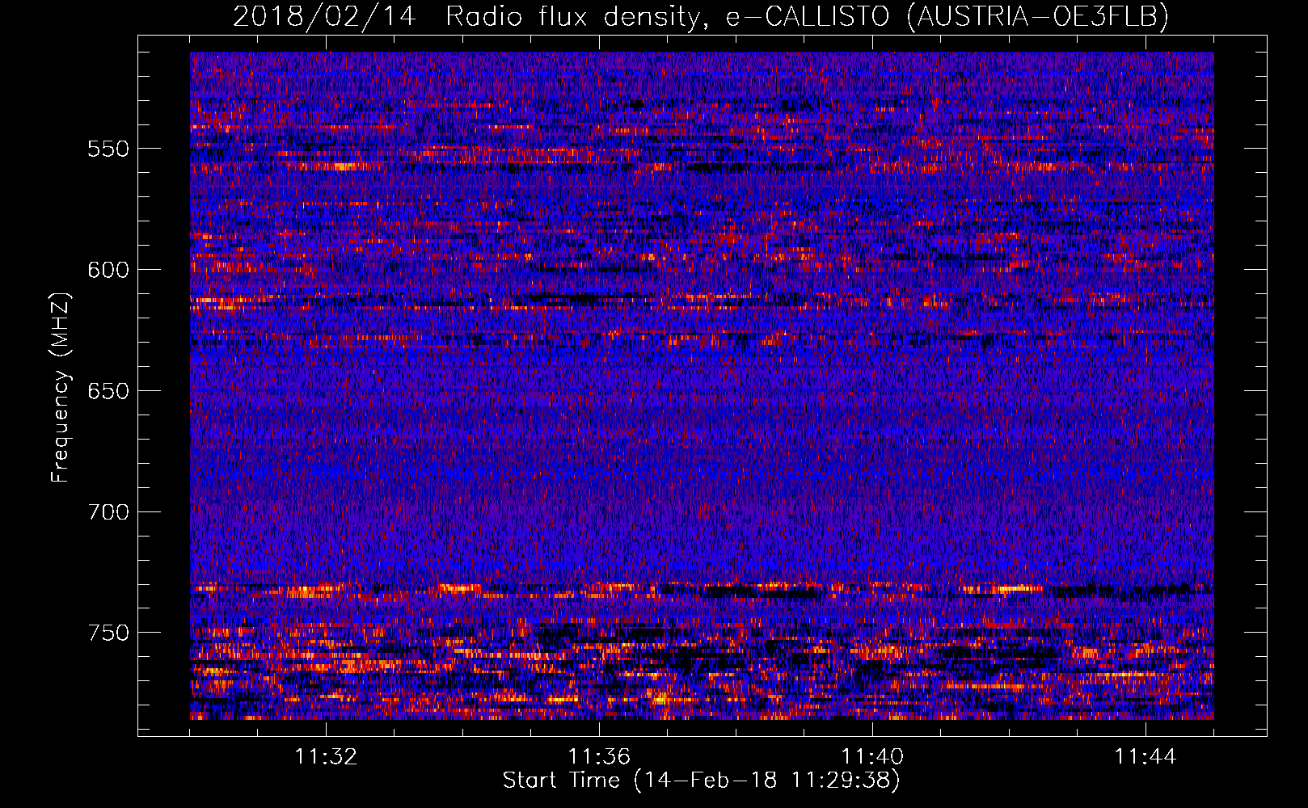This screenshot has height=808, width=1308.
Task: Click the 'Frequency (MHZ)' axis label
Action: [61, 387]
